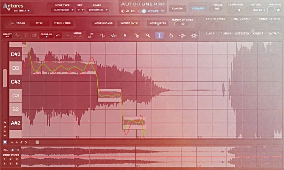Click Select All button

click(7, 36)
